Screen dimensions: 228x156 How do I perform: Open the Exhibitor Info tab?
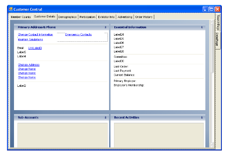(106, 17)
